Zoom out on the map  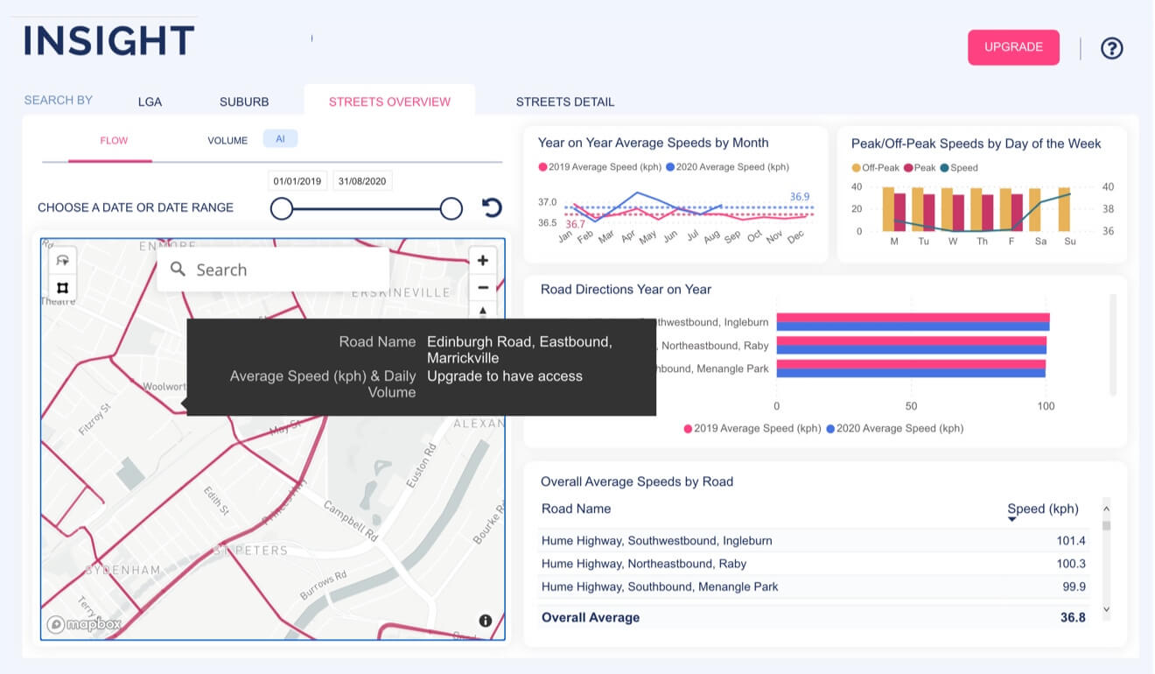[482, 287]
